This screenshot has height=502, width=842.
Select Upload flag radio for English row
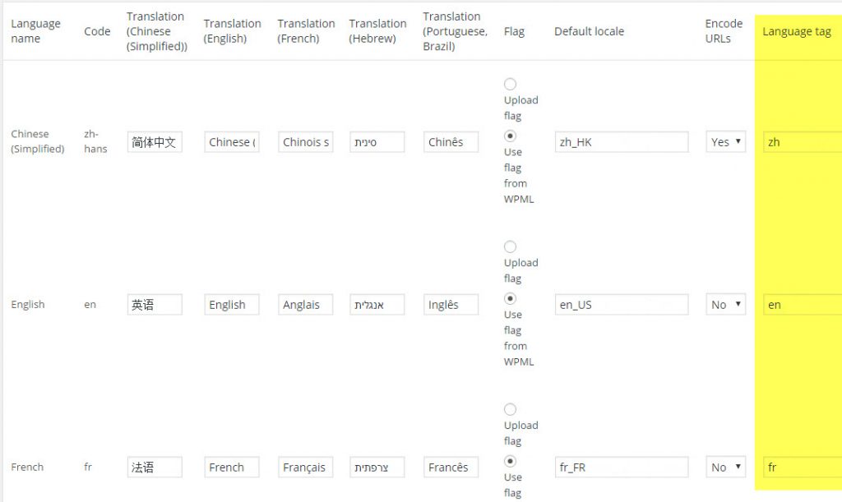tap(510, 246)
